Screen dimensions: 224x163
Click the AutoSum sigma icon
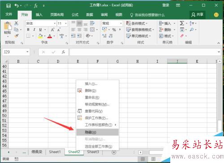point(182,23)
